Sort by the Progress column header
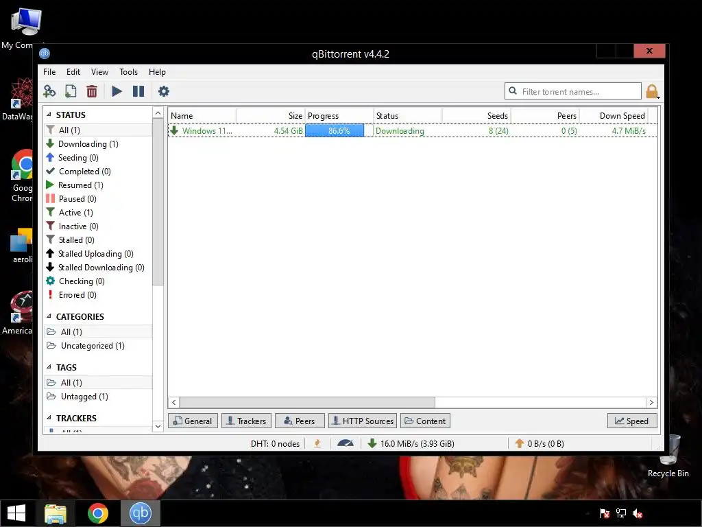 pyautogui.click(x=339, y=115)
